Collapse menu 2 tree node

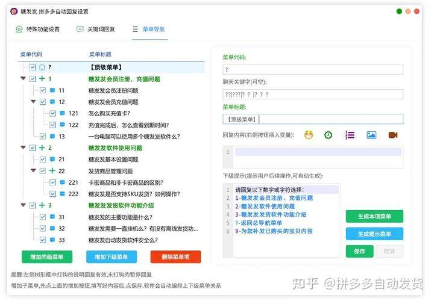pyautogui.click(x=24, y=147)
